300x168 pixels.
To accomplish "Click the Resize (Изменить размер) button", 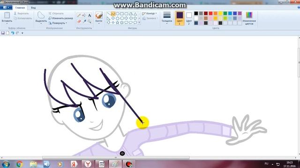I will pos(60,18).
